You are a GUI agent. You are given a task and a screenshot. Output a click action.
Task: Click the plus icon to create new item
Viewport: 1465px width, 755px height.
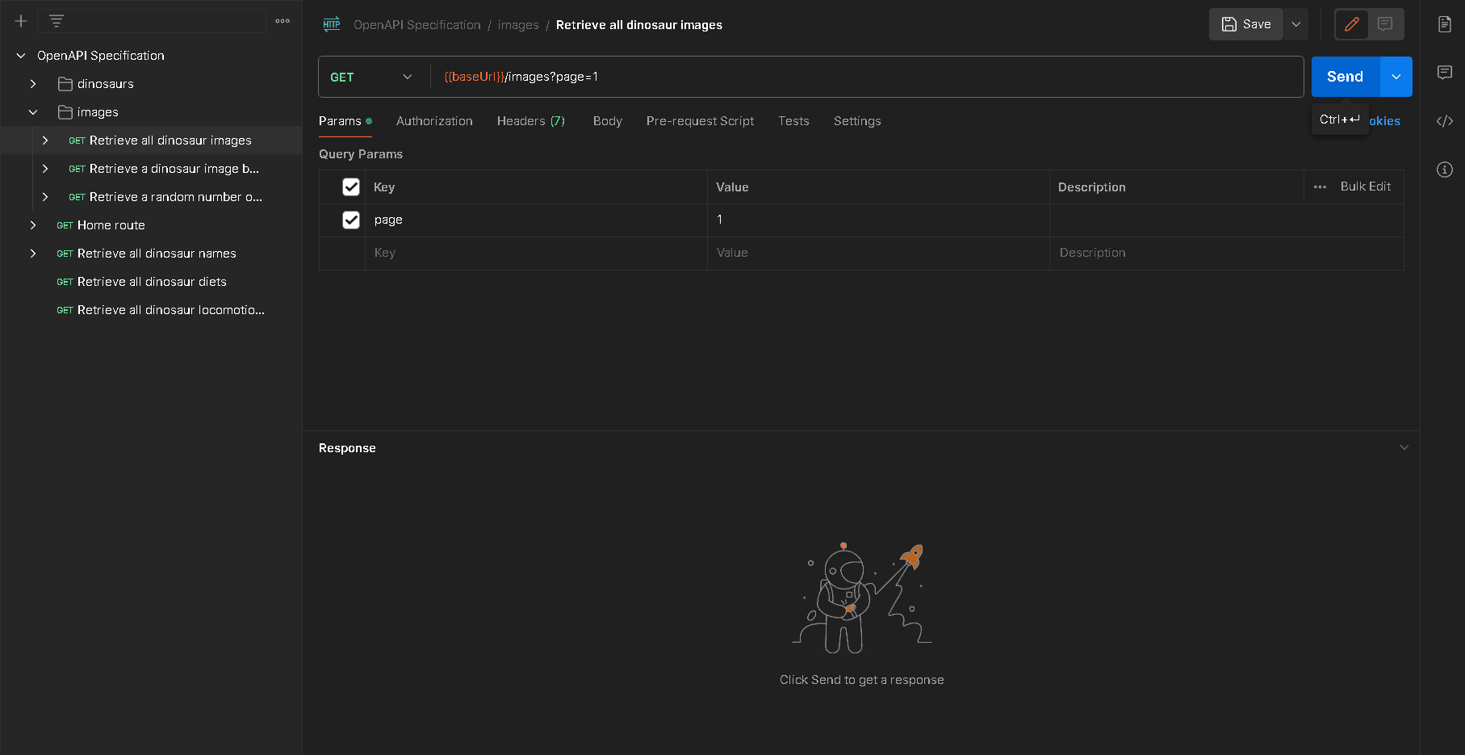click(21, 21)
